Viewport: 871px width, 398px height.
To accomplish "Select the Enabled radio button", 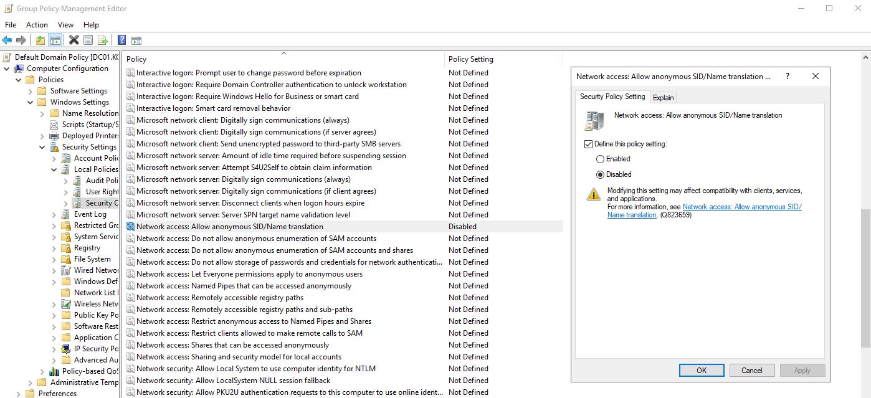I will pos(601,159).
